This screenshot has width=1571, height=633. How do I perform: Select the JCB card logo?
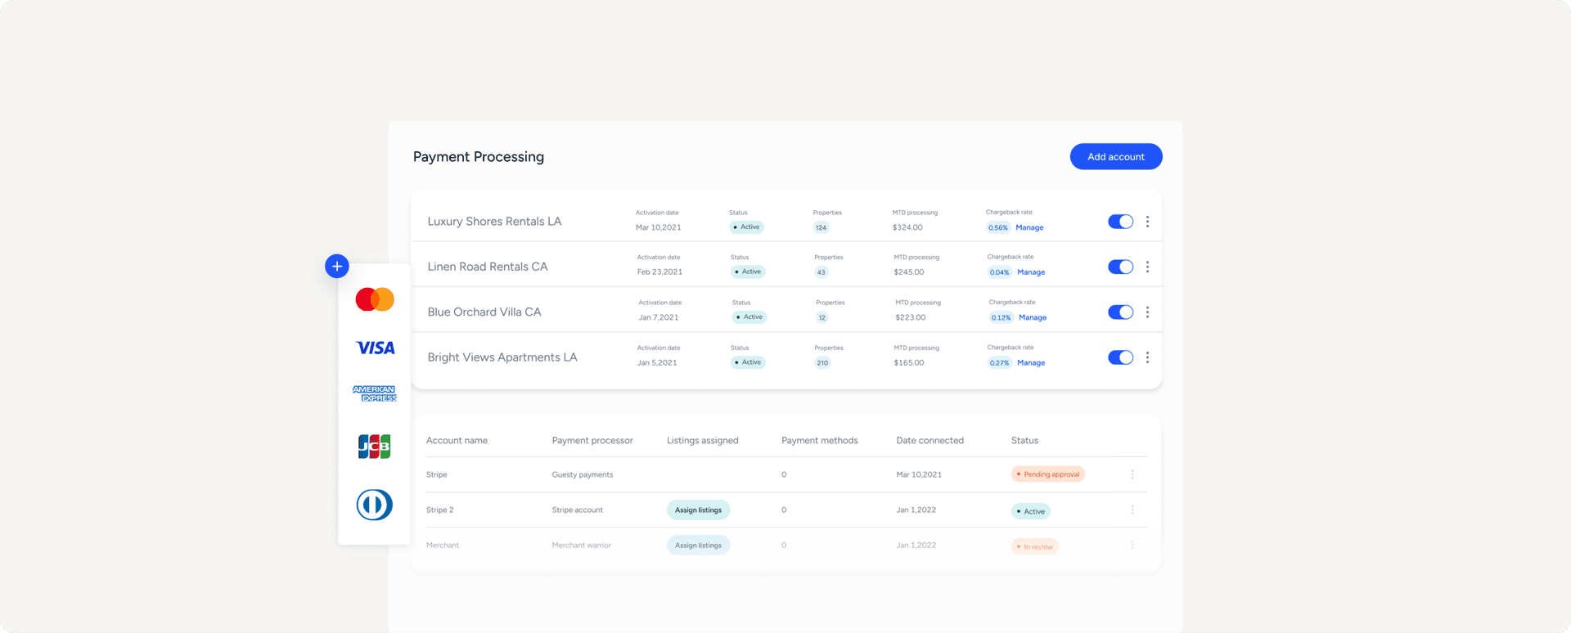tap(375, 447)
